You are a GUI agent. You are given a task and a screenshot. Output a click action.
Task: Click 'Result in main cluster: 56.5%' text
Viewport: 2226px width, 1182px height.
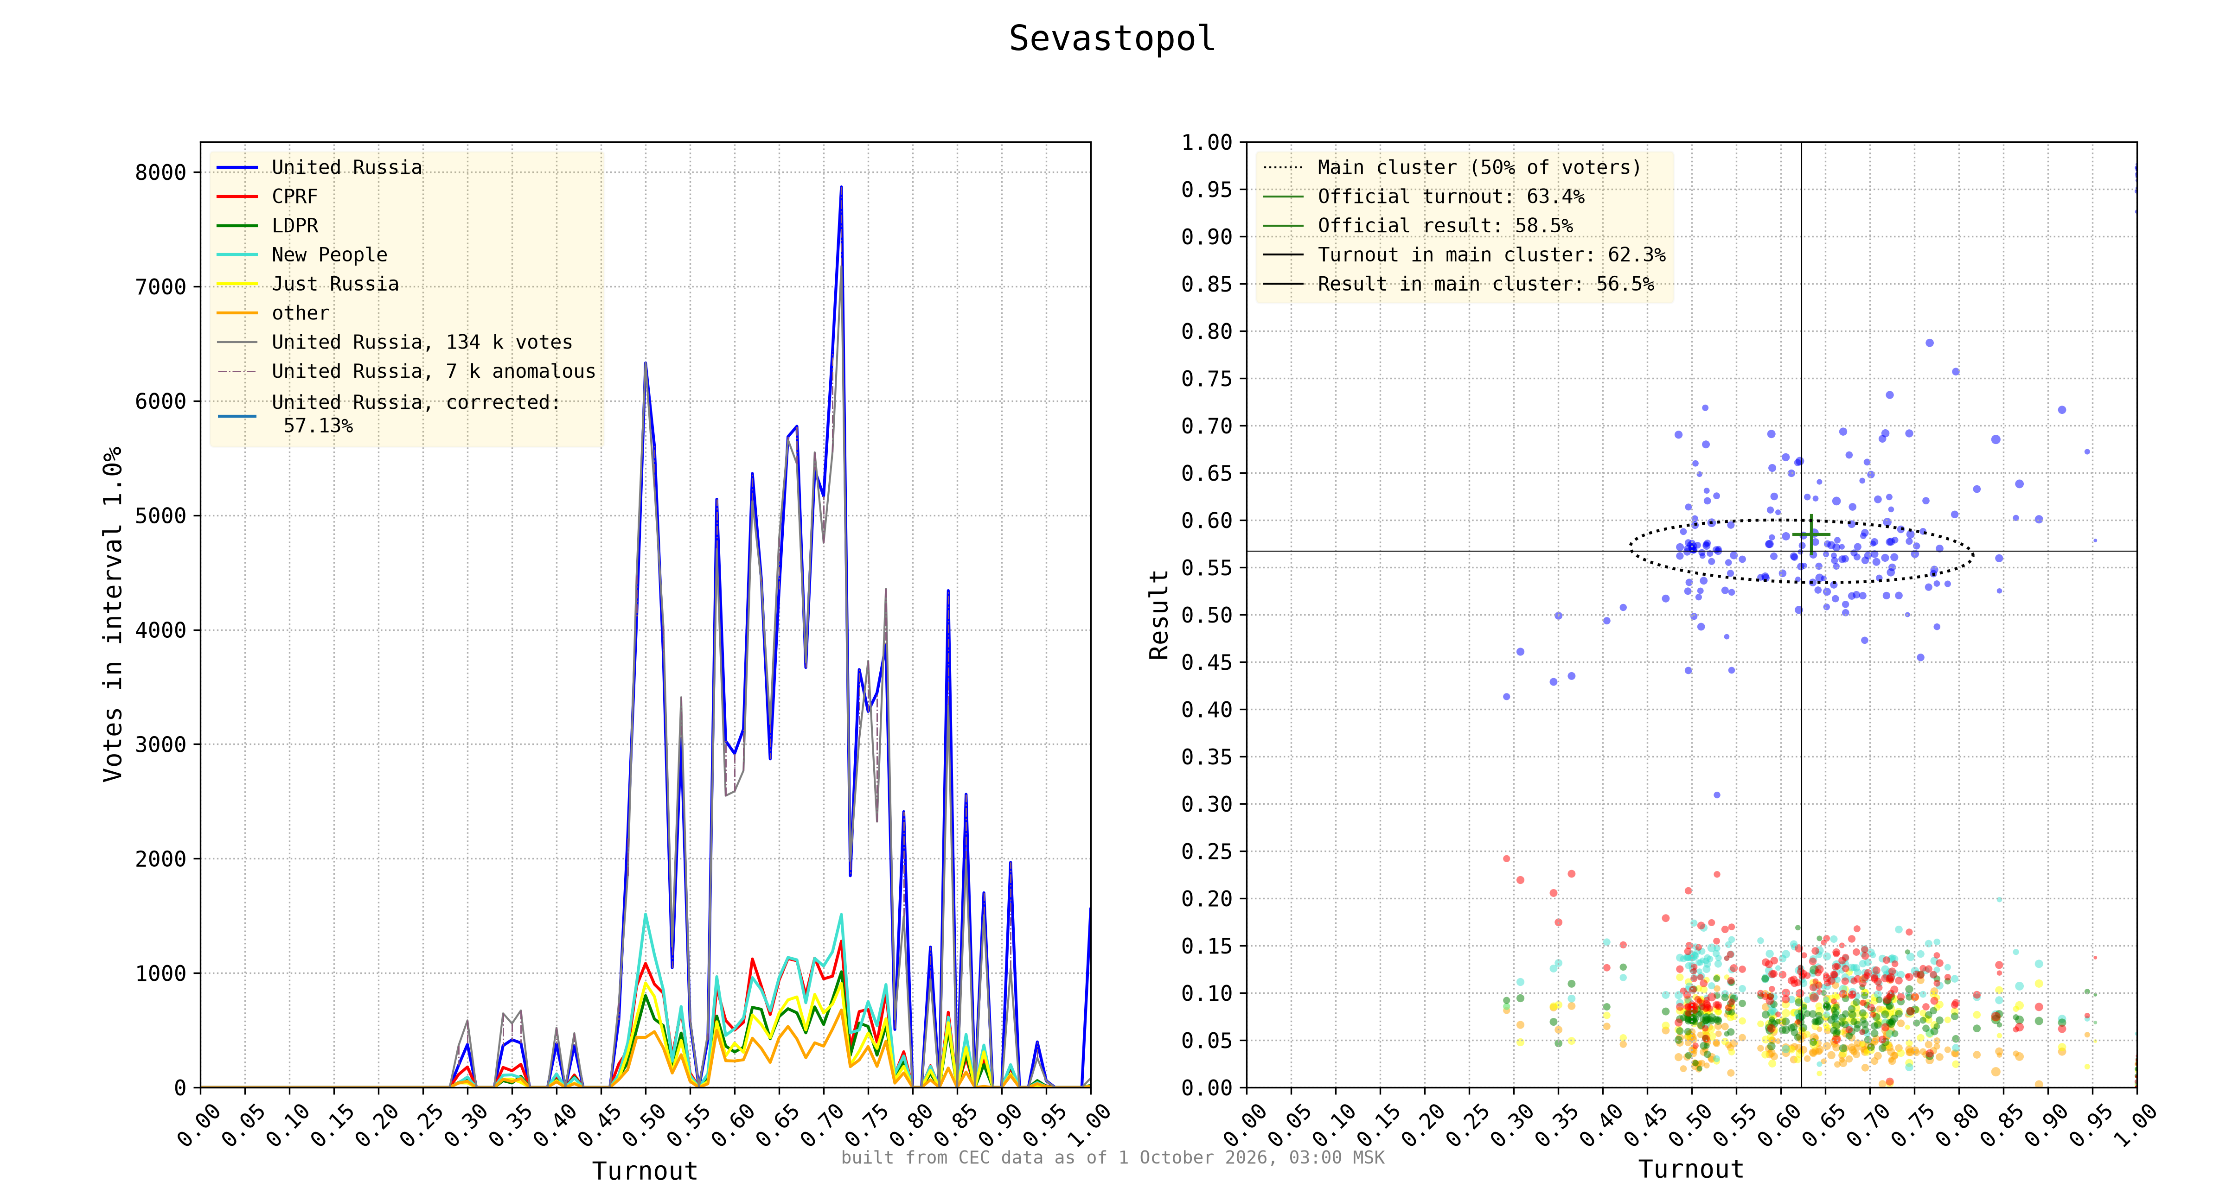(1485, 284)
